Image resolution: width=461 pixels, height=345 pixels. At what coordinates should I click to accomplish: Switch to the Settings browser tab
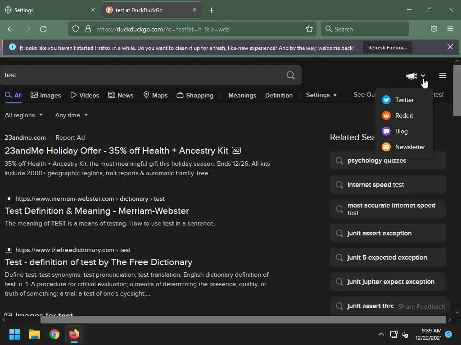[50, 10]
